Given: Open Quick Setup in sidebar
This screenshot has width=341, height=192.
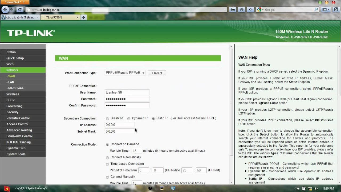Looking at the screenshot, I should (x=23, y=58).
